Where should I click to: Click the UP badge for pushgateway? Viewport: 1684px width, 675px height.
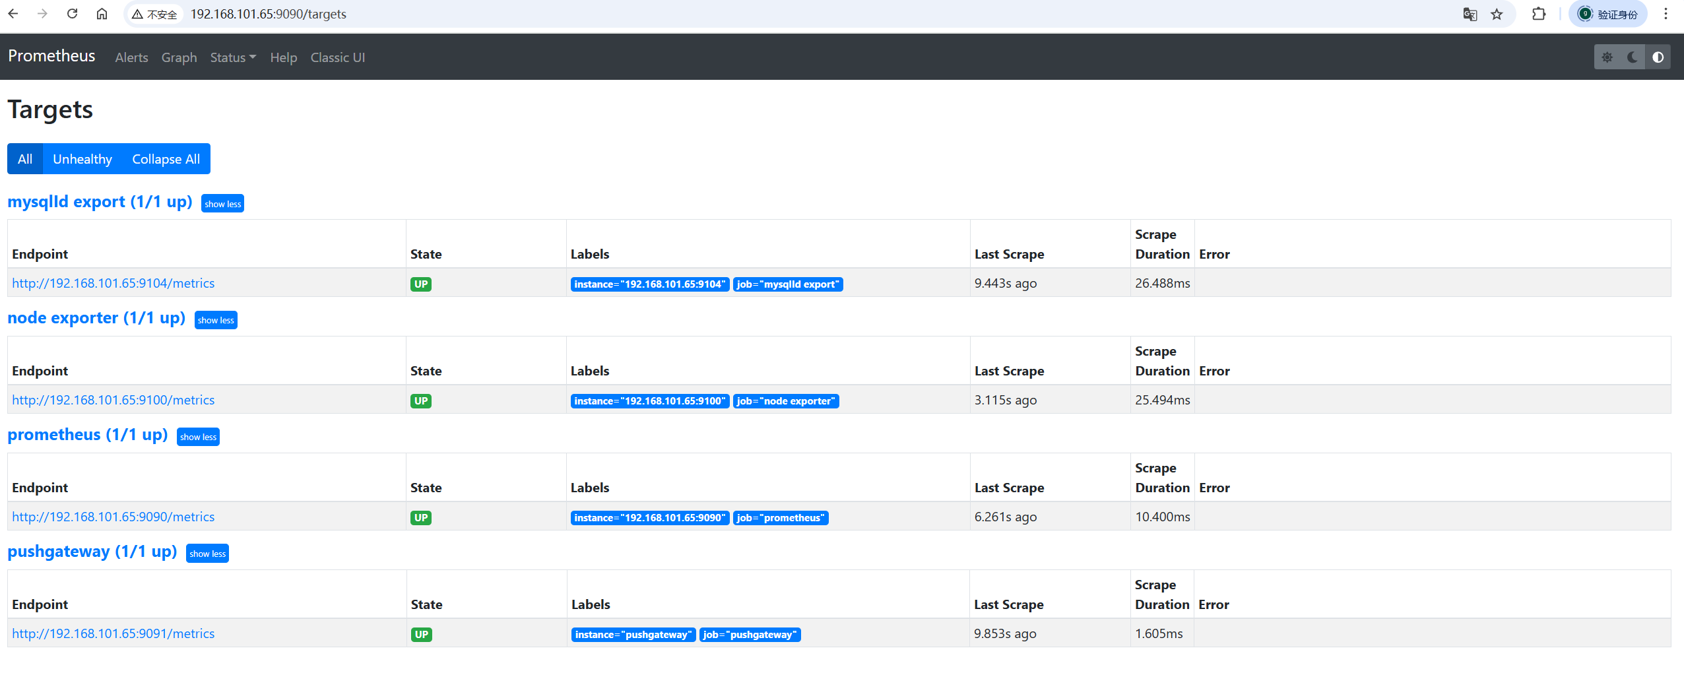click(422, 635)
